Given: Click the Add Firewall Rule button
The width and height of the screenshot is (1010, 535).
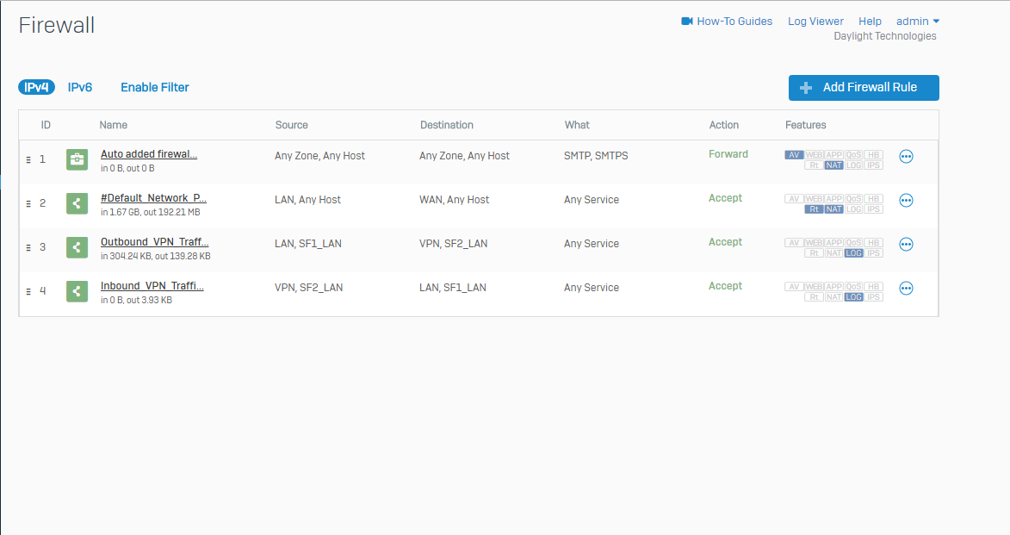Looking at the screenshot, I should pyautogui.click(x=863, y=88).
